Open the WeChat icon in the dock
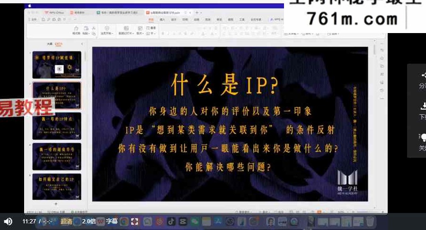Screen dimensions: 426x230 coord(195,221)
